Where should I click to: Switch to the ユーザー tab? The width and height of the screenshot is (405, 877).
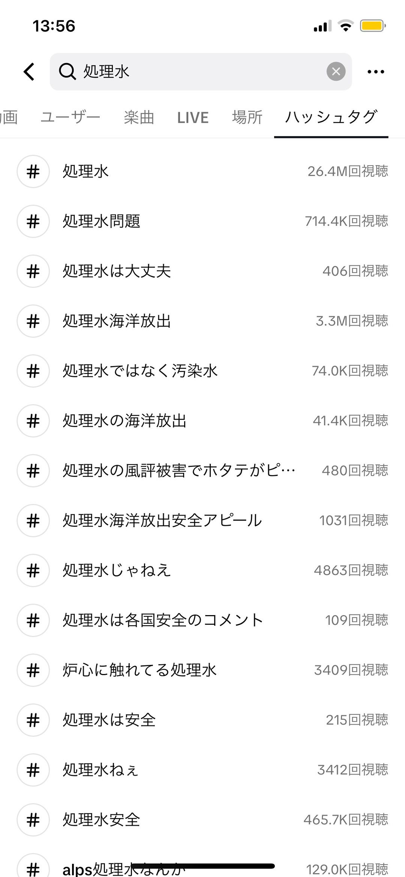70,117
